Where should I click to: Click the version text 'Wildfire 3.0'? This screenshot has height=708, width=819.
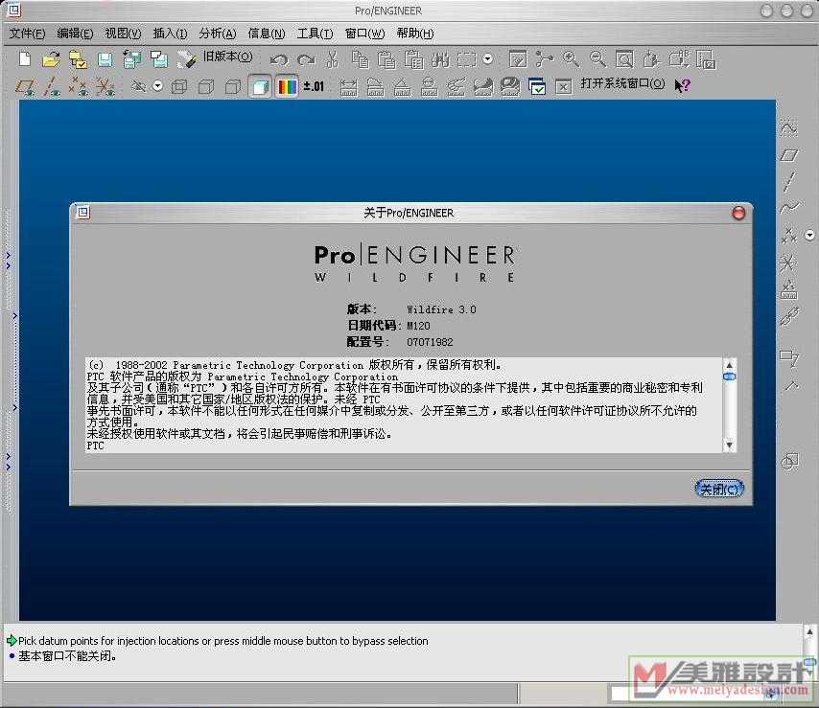tap(441, 309)
